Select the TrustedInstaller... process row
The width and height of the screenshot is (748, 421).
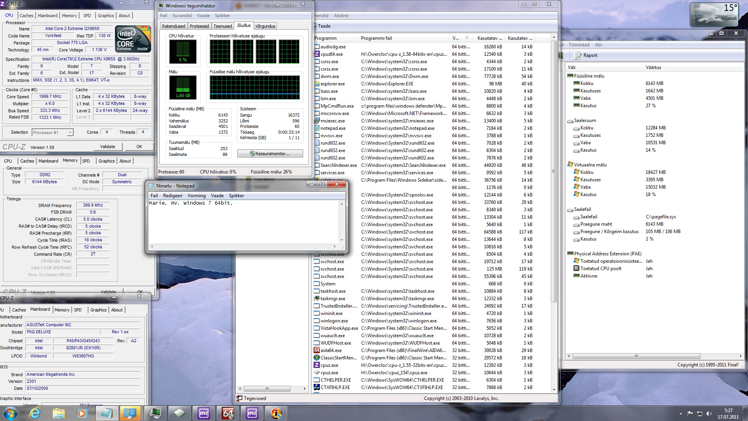point(424,306)
